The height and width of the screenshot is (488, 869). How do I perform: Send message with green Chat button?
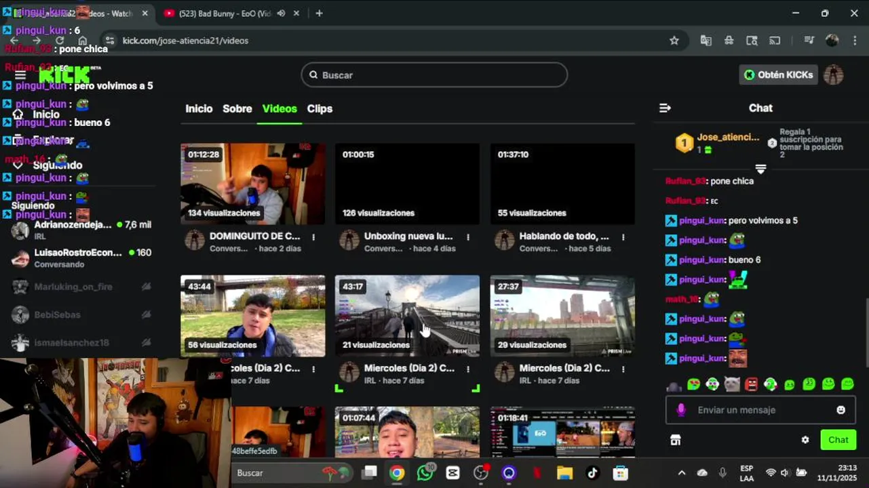pos(838,440)
